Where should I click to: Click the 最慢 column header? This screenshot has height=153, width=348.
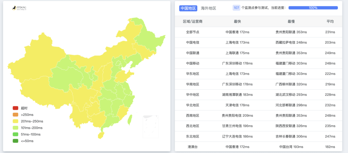pyautogui.click(x=291, y=21)
